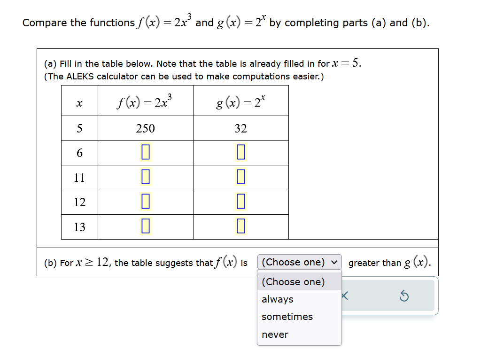Click the g(x) answer box for x = 11
The width and height of the screenshot is (488, 350).
coord(240,178)
